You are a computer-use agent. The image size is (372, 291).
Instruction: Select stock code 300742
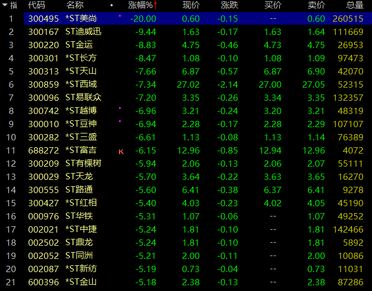tap(43, 111)
